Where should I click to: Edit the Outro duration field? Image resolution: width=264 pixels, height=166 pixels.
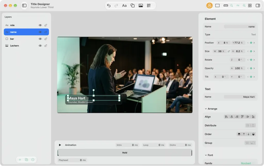point(180,145)
